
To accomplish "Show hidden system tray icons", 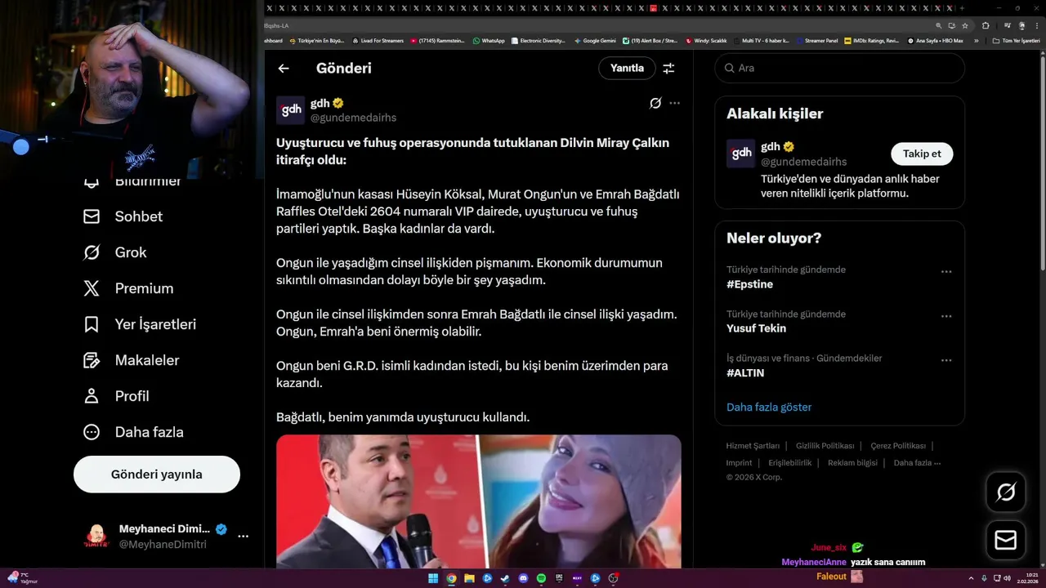I will pos(971,578).
